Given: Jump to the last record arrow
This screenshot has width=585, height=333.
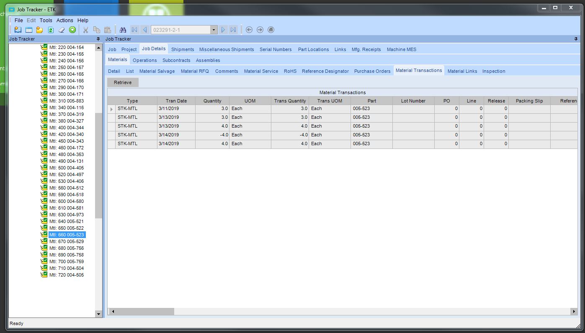Looking at the screenshot, I should 234,30.
